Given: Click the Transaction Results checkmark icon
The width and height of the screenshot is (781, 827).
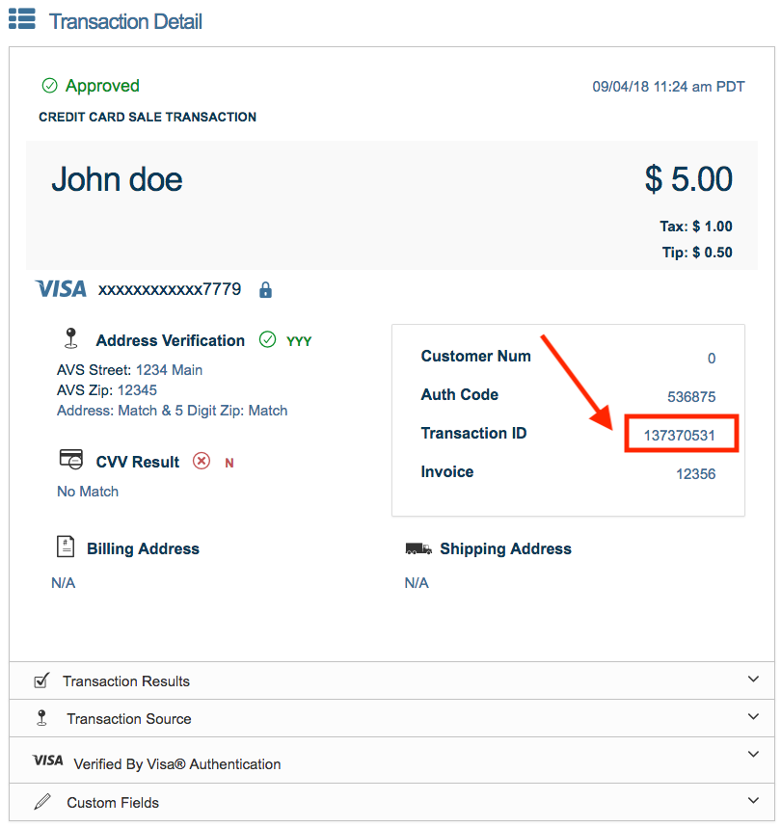Looking at the screenshot, I should click(x=40, y=680).
